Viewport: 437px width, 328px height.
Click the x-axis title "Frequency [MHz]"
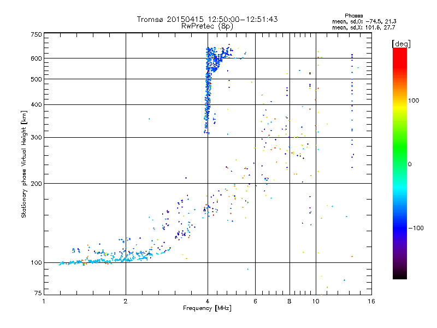coord(207,308)
